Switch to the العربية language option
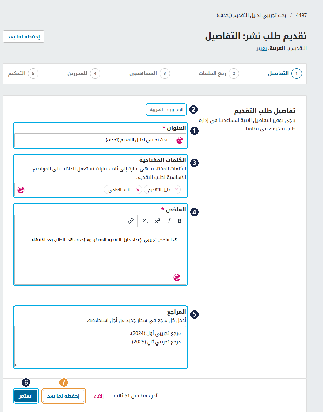Image resolution: width=323 pixels, height=412 pixels. pyautogui.click(x=156, y=109)
